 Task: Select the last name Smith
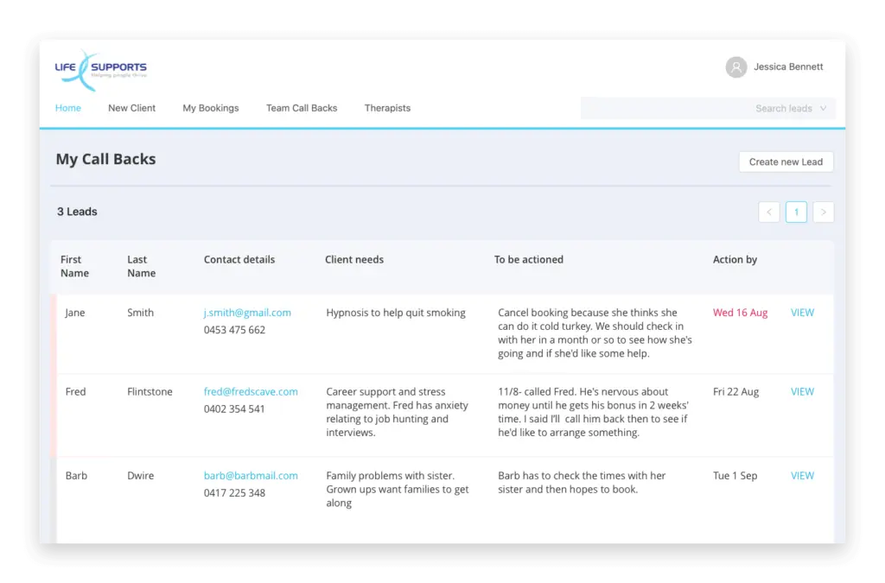(140, 313)
